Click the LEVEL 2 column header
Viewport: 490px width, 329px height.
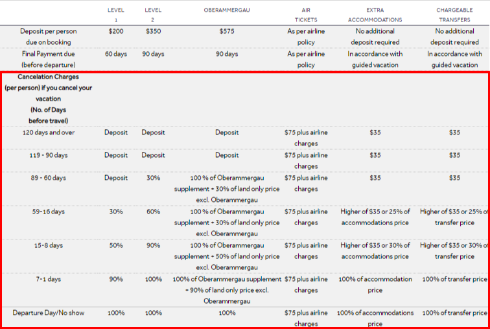pos(153,15)
